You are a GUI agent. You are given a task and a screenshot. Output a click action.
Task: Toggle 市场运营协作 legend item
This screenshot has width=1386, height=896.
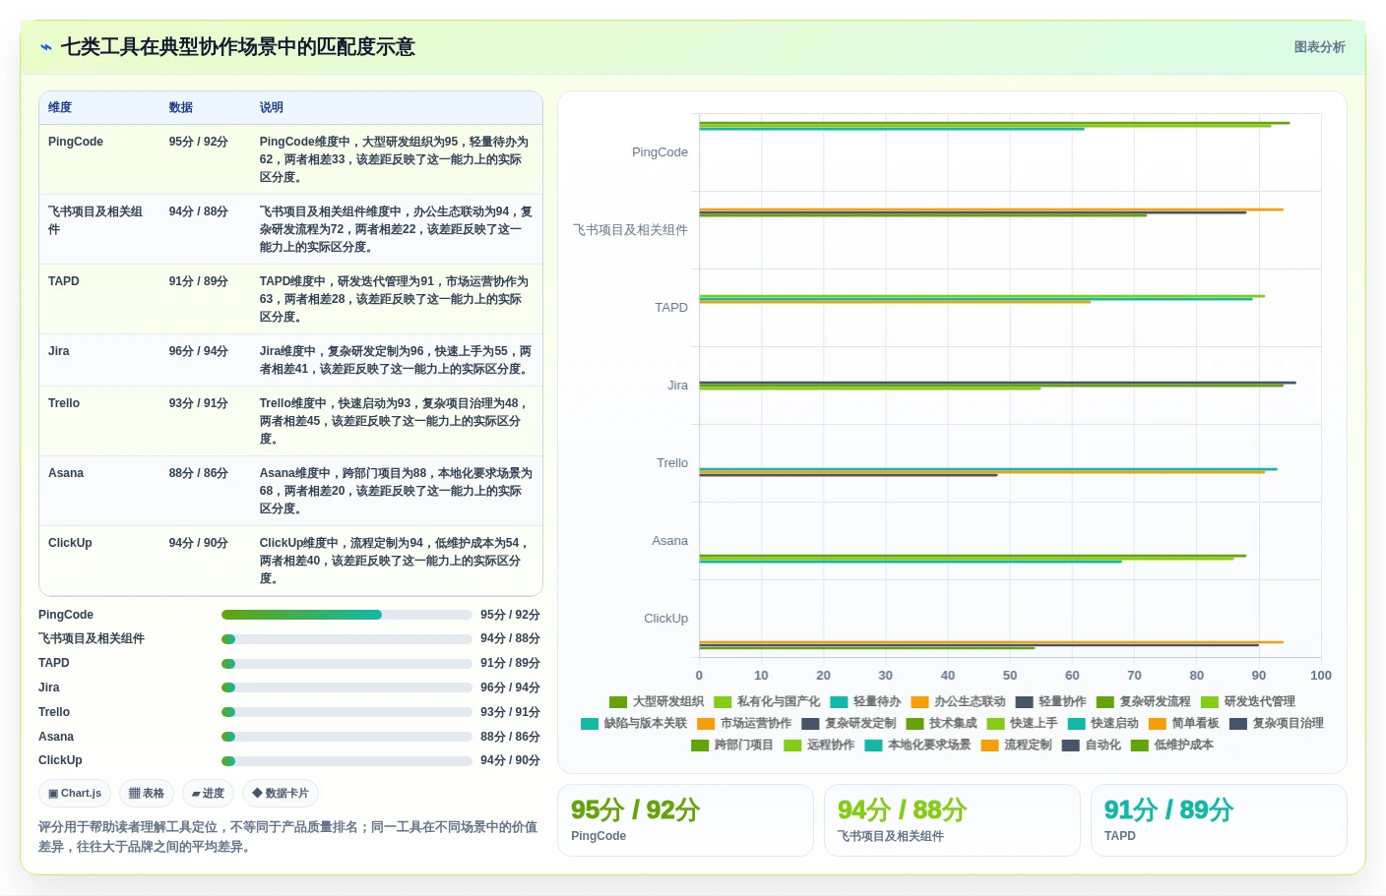tap(744, 723)
